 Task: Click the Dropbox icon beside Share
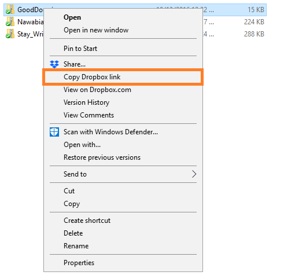(54, 64)
